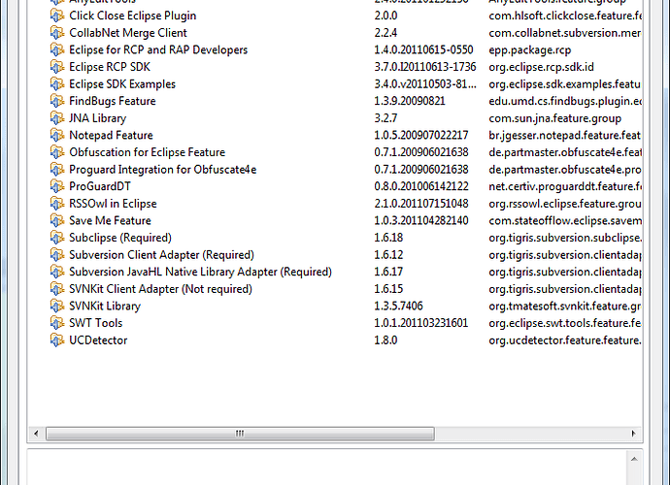Select the JNA Library name
Viewport: 670px width, 485px height.
(x=98, y=118)
